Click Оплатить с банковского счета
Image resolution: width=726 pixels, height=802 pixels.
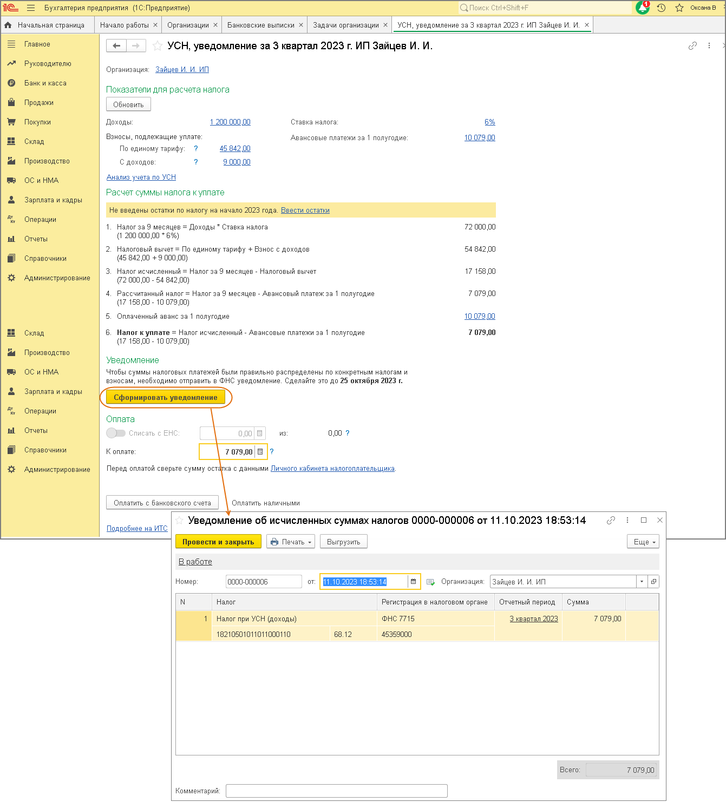tap(162, 503)
